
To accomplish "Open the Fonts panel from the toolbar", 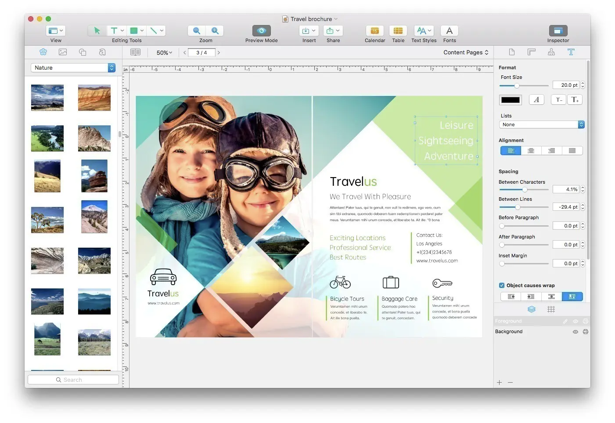I will 449,31.
